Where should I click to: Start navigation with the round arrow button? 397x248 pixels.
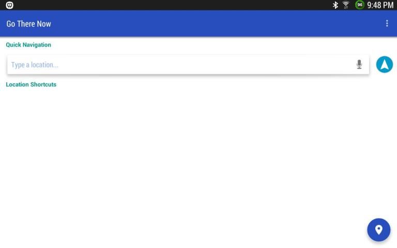tap(385, 65)
